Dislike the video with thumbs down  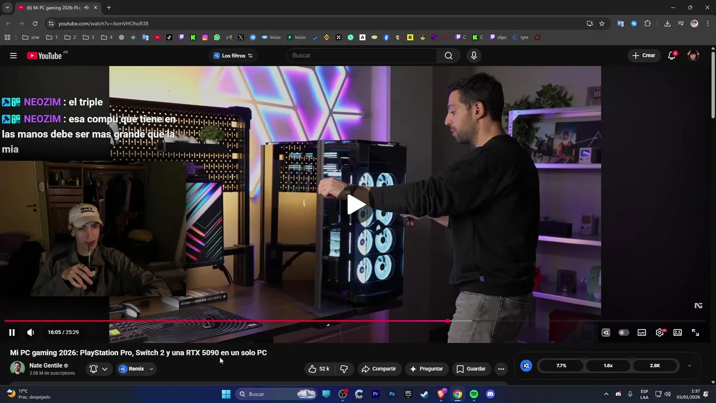(x=344, y=369)
